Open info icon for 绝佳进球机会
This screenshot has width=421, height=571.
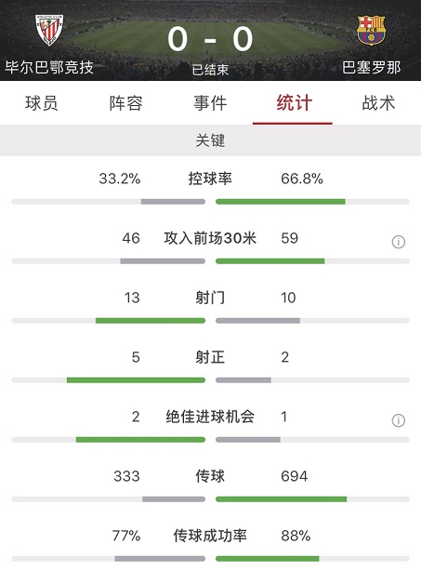399,420
